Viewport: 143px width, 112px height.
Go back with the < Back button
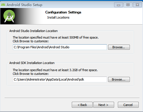(82, 105)
